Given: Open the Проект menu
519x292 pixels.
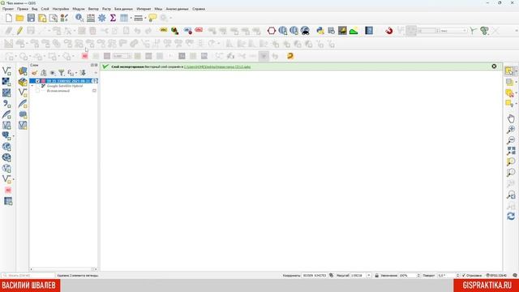Looking at the screenshot, I should [x=8, y=9].
